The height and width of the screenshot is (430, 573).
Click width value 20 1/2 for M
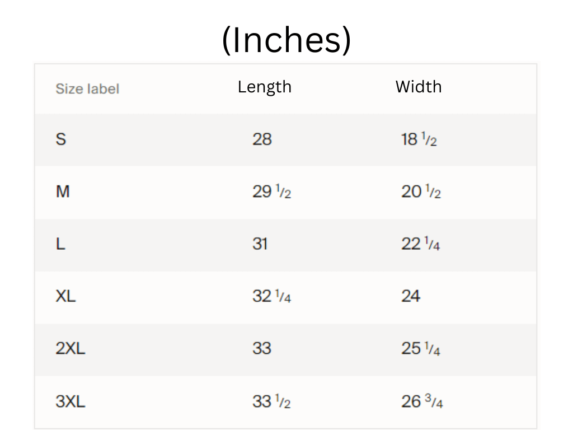coord(421,191)
